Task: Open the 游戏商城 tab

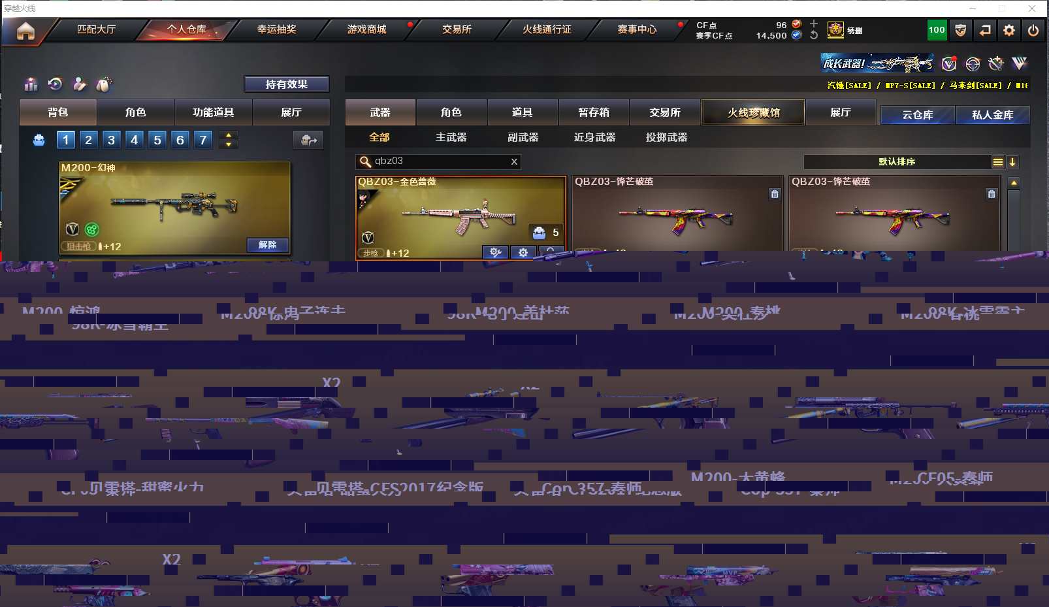Action: (x=366, y=29)
